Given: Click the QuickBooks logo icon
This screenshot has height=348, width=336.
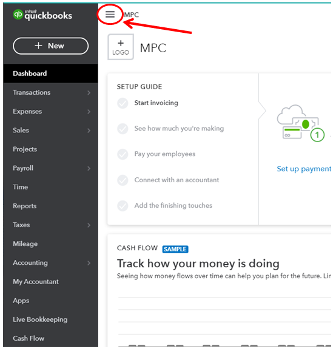Looking at the screenshot, I should pyautogui.click(x=18, y=15).
